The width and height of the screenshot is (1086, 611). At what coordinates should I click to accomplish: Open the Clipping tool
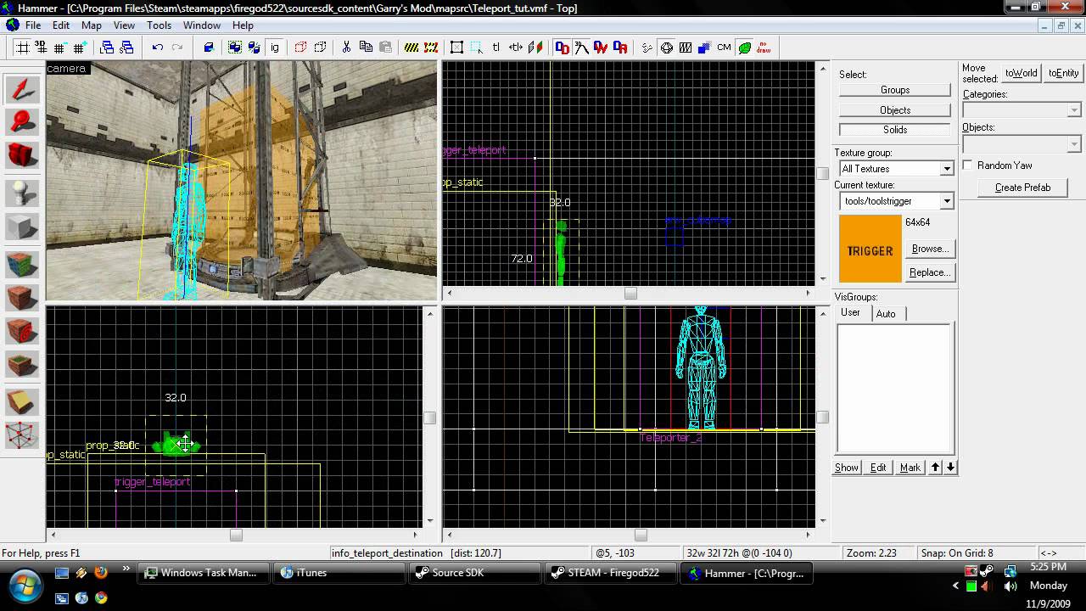point(22,402)
